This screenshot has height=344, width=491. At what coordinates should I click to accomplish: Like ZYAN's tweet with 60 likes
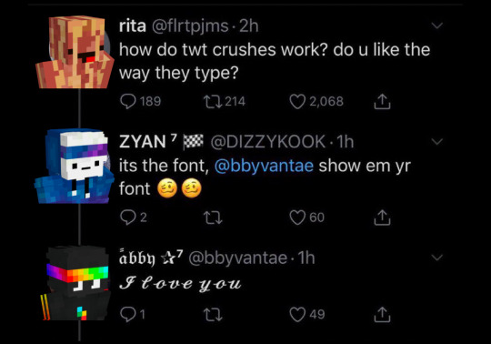click(297, 218)
